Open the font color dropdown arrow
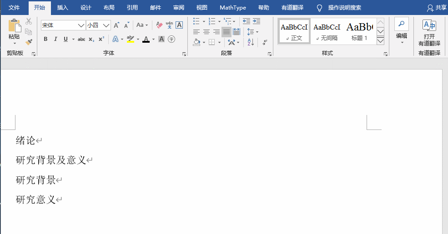The width and height of the screenshot is (448, 234). pyautogui.click(x=153, y=40)
